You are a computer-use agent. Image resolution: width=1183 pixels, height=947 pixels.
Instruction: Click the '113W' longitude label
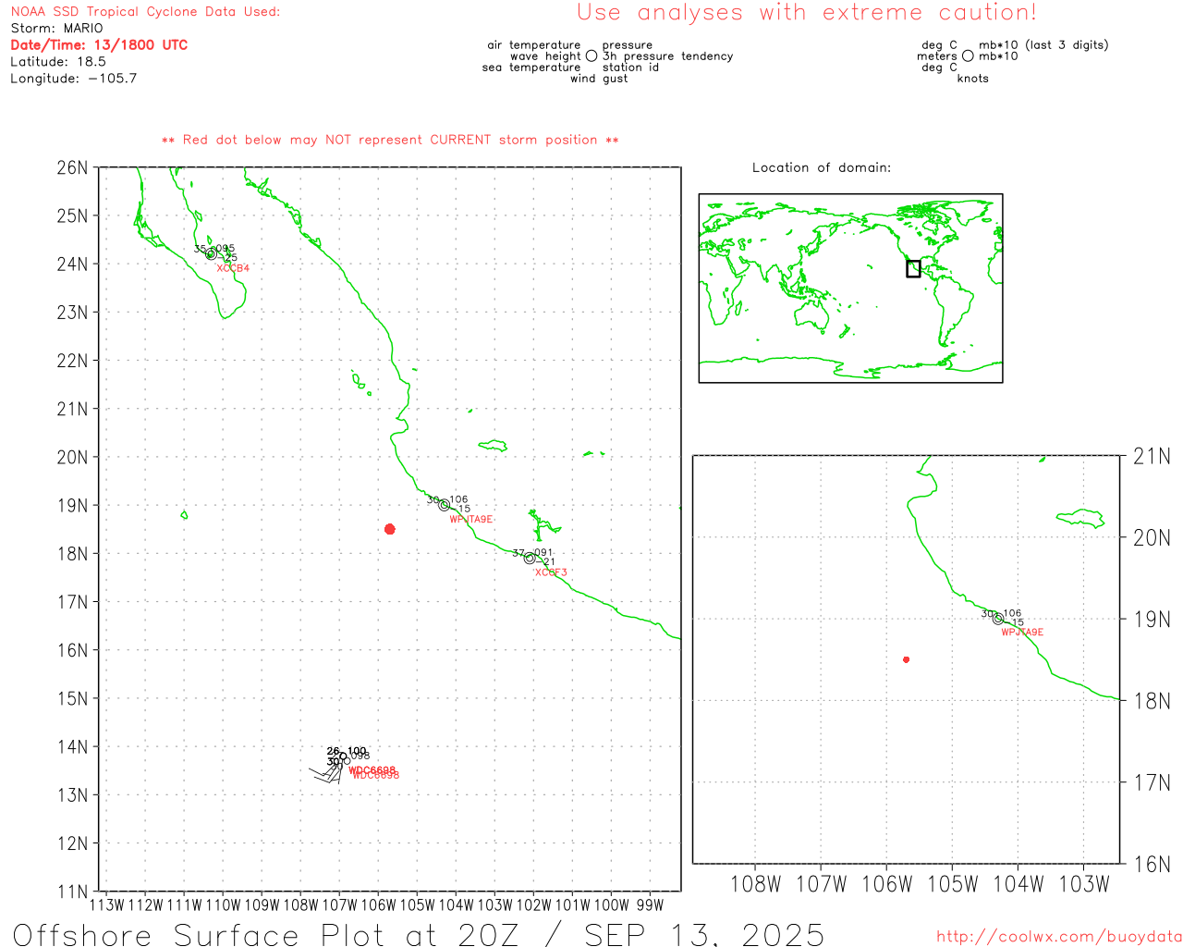click(x=106, y=905)
